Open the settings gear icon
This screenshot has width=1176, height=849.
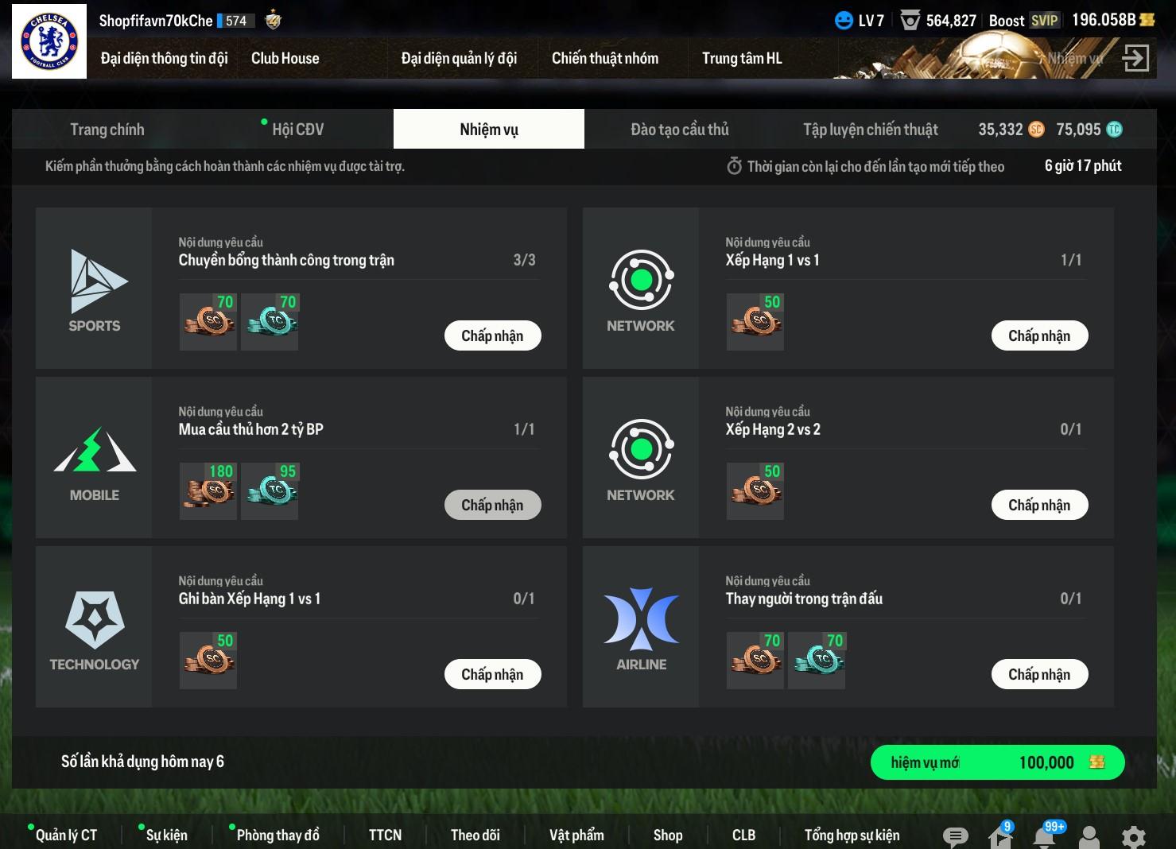(x=1134, y=836)
